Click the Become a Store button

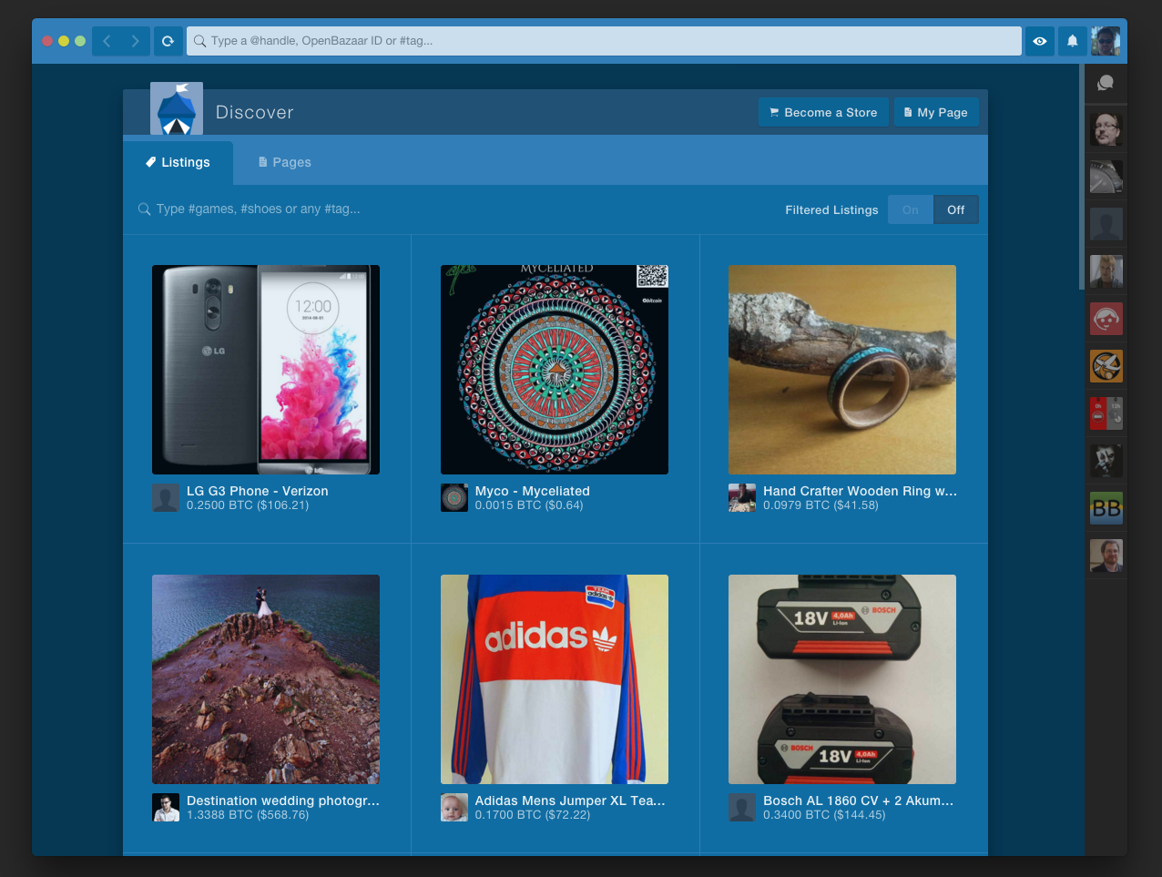[x=823, y=112]
